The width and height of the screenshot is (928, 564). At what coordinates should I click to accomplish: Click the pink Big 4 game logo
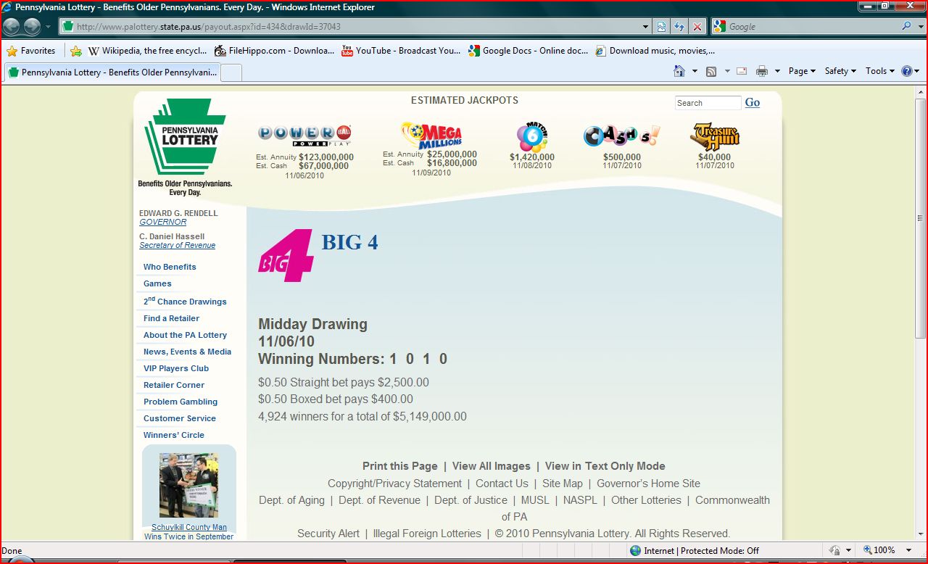(286, 255)
